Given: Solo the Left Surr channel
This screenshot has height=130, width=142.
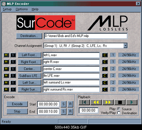Looking at the screenshot, I should coord(13,82).
